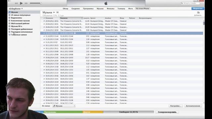Viewport: 212px width, 119px height.
Task: Click the Настройки... button
Action: [x=176, y=106]
